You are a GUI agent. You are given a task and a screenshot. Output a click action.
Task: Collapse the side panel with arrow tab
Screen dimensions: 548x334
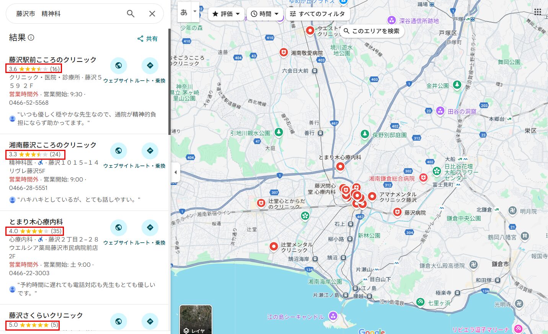pos(175,172)
